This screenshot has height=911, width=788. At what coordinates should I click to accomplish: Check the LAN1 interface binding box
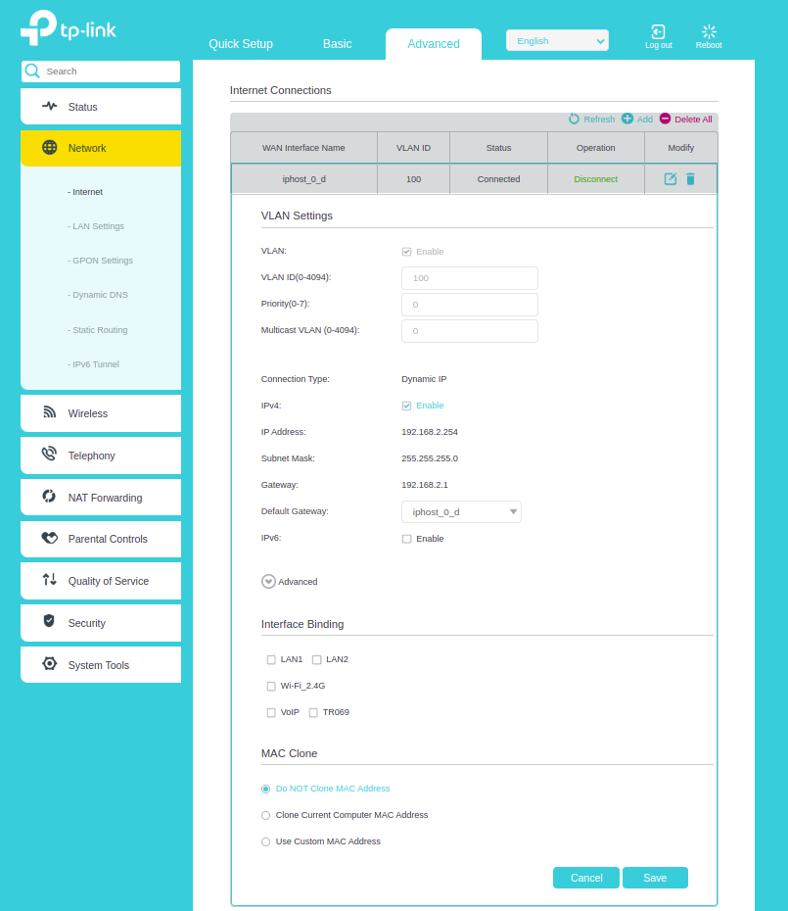tap(271, 660)
